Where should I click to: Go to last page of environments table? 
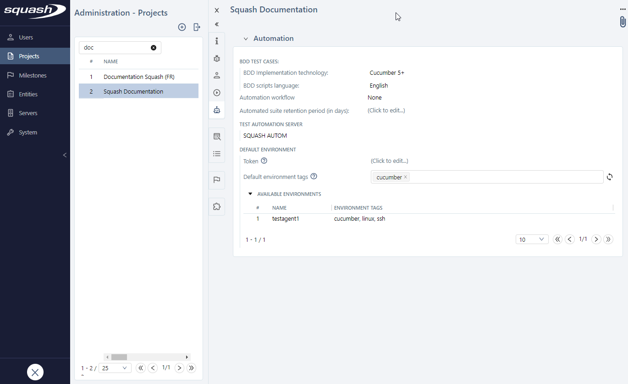coord(608,239)
